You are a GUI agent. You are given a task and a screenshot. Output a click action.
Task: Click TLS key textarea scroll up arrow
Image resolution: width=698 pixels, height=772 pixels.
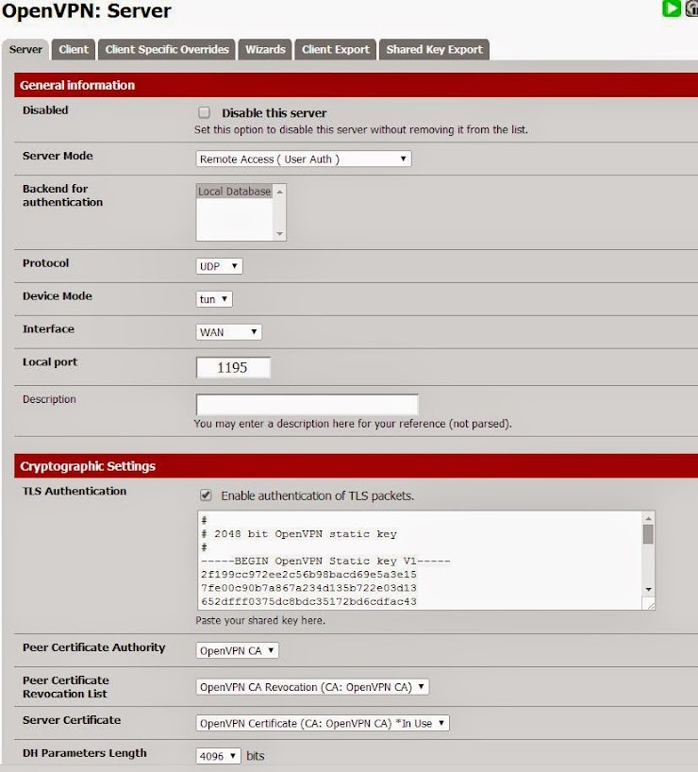pos(648,518)
